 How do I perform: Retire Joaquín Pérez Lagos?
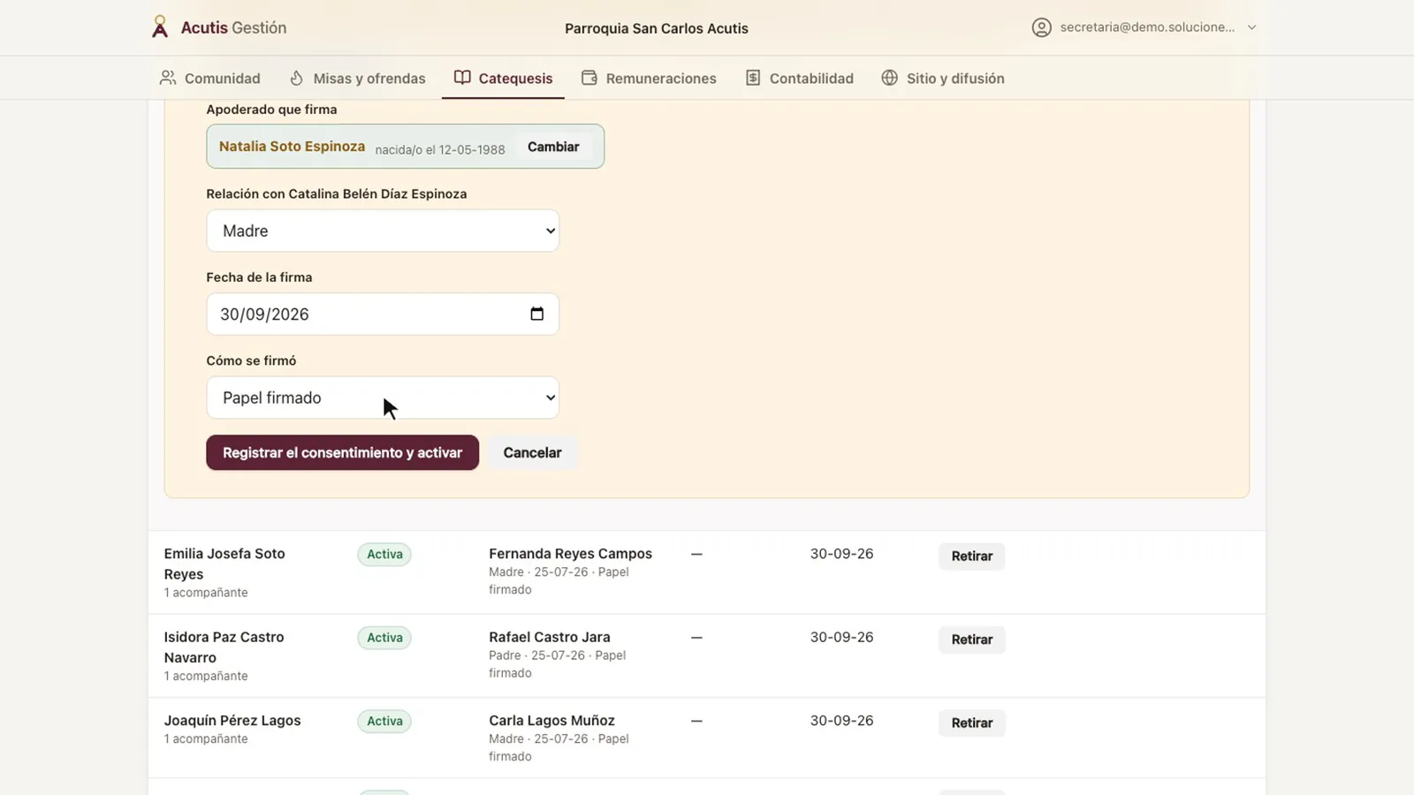(x=971, y=723)
